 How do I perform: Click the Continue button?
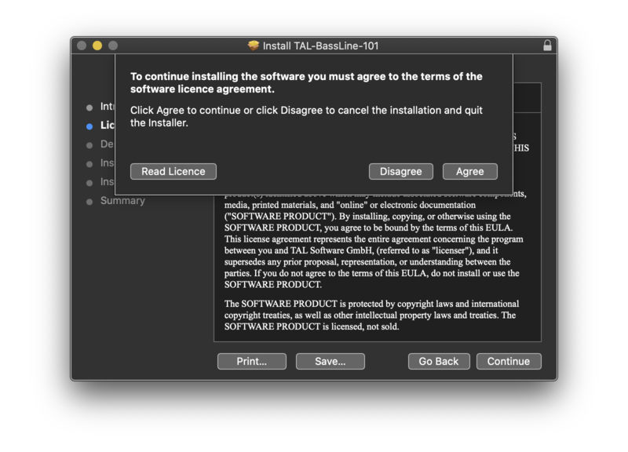(509, 361)
